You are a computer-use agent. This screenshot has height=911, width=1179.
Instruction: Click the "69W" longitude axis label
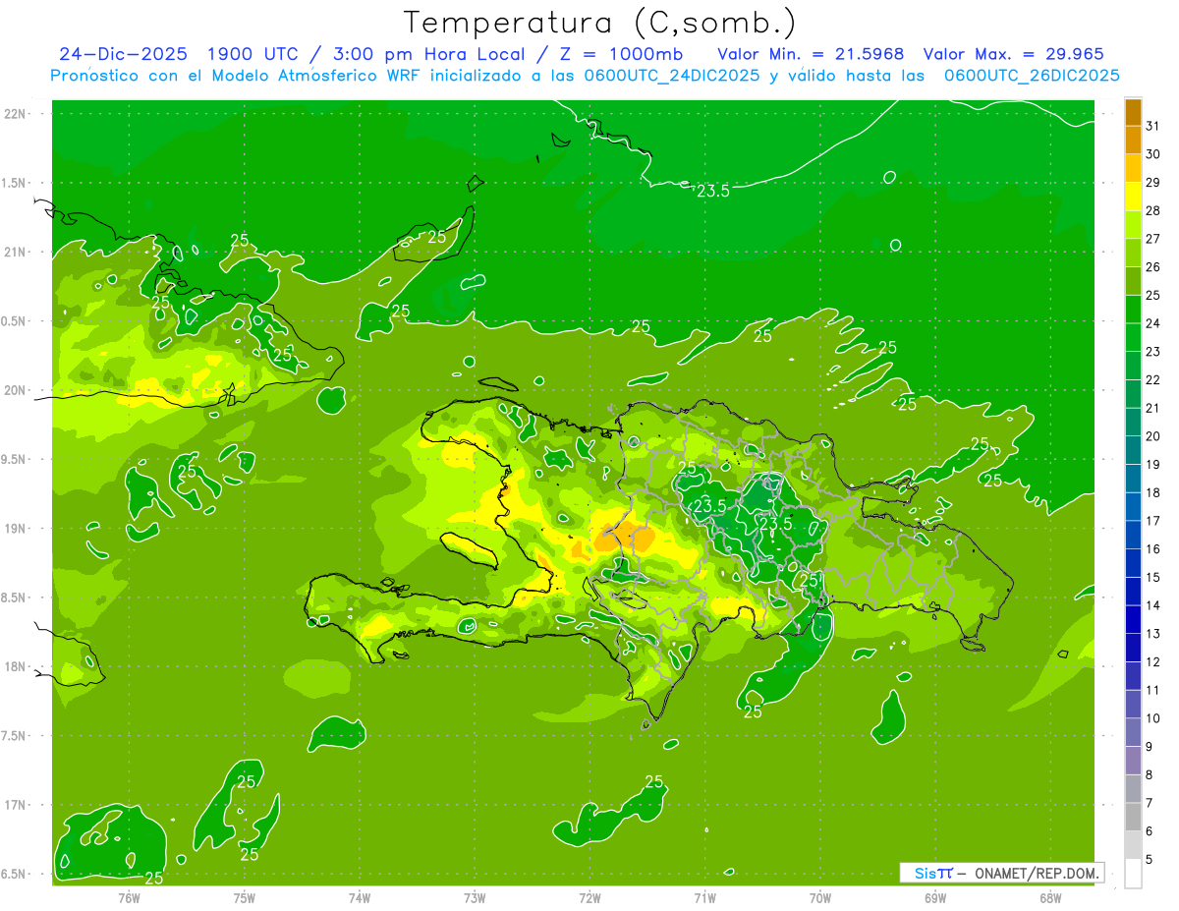[x=935, y=897]
